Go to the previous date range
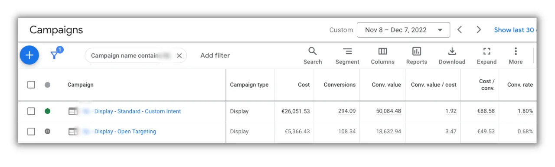The width and height of the screenshot is (555, 167). tap(460, 30)
